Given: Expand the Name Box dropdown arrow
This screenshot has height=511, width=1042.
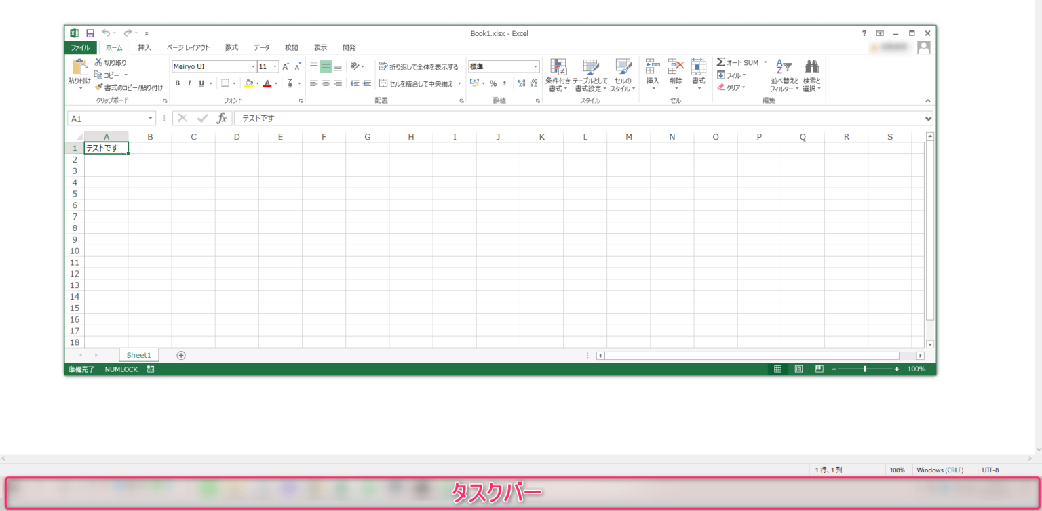Looking at the screenshot, I should [150, 119].
